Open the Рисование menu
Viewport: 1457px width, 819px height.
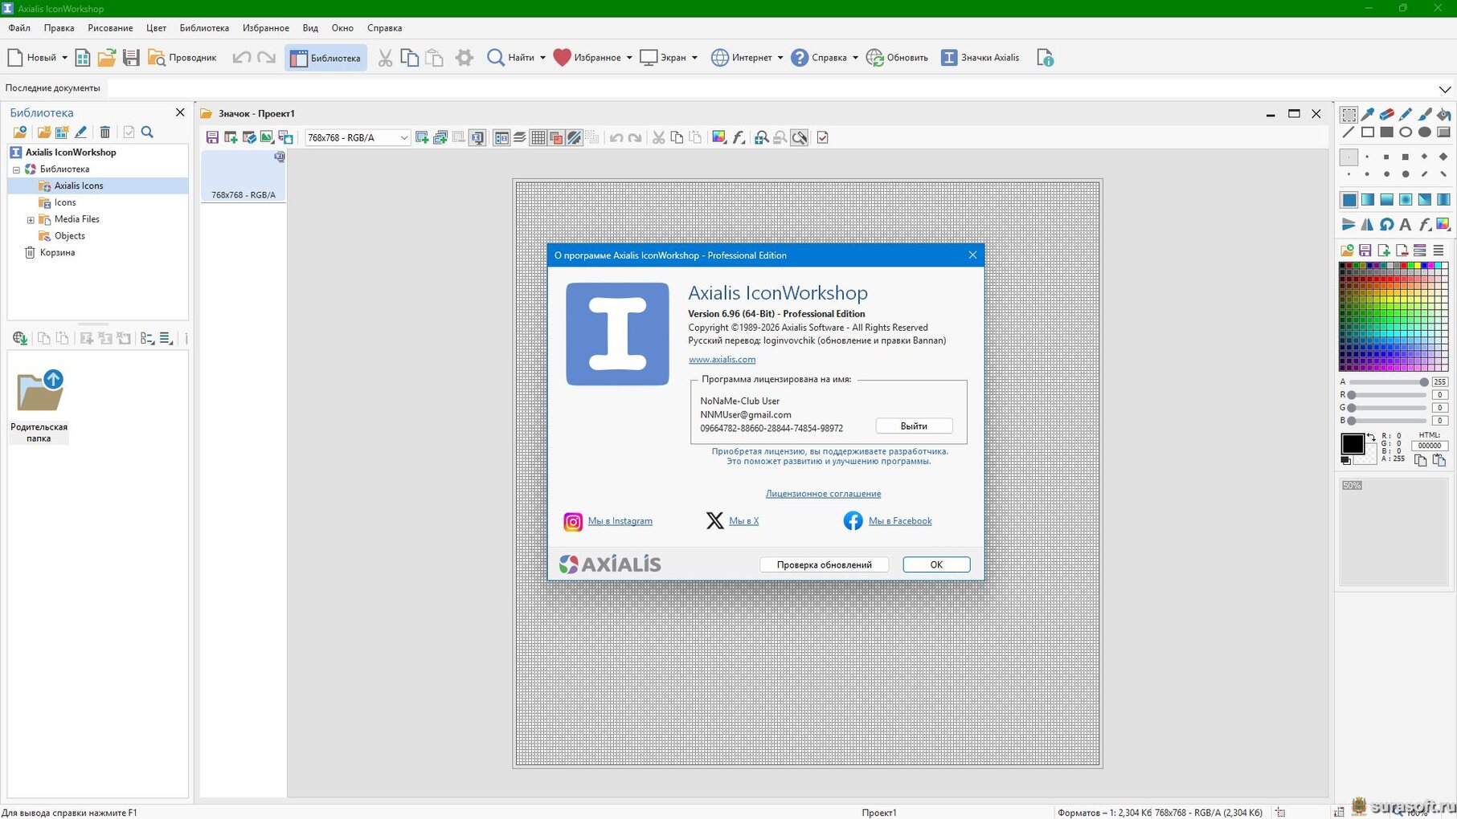click(110, 28)
